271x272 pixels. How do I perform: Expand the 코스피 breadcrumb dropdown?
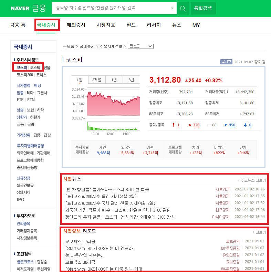[140, 46]
